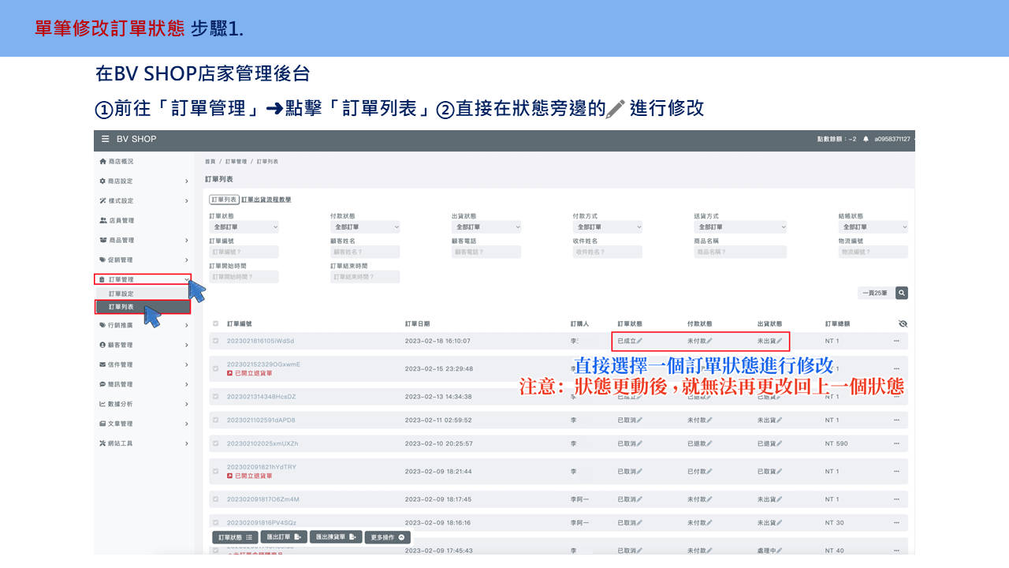Check the box for order 202302152329OGxwmE
Screen dimensions: 1009x568
coord(216,368)
